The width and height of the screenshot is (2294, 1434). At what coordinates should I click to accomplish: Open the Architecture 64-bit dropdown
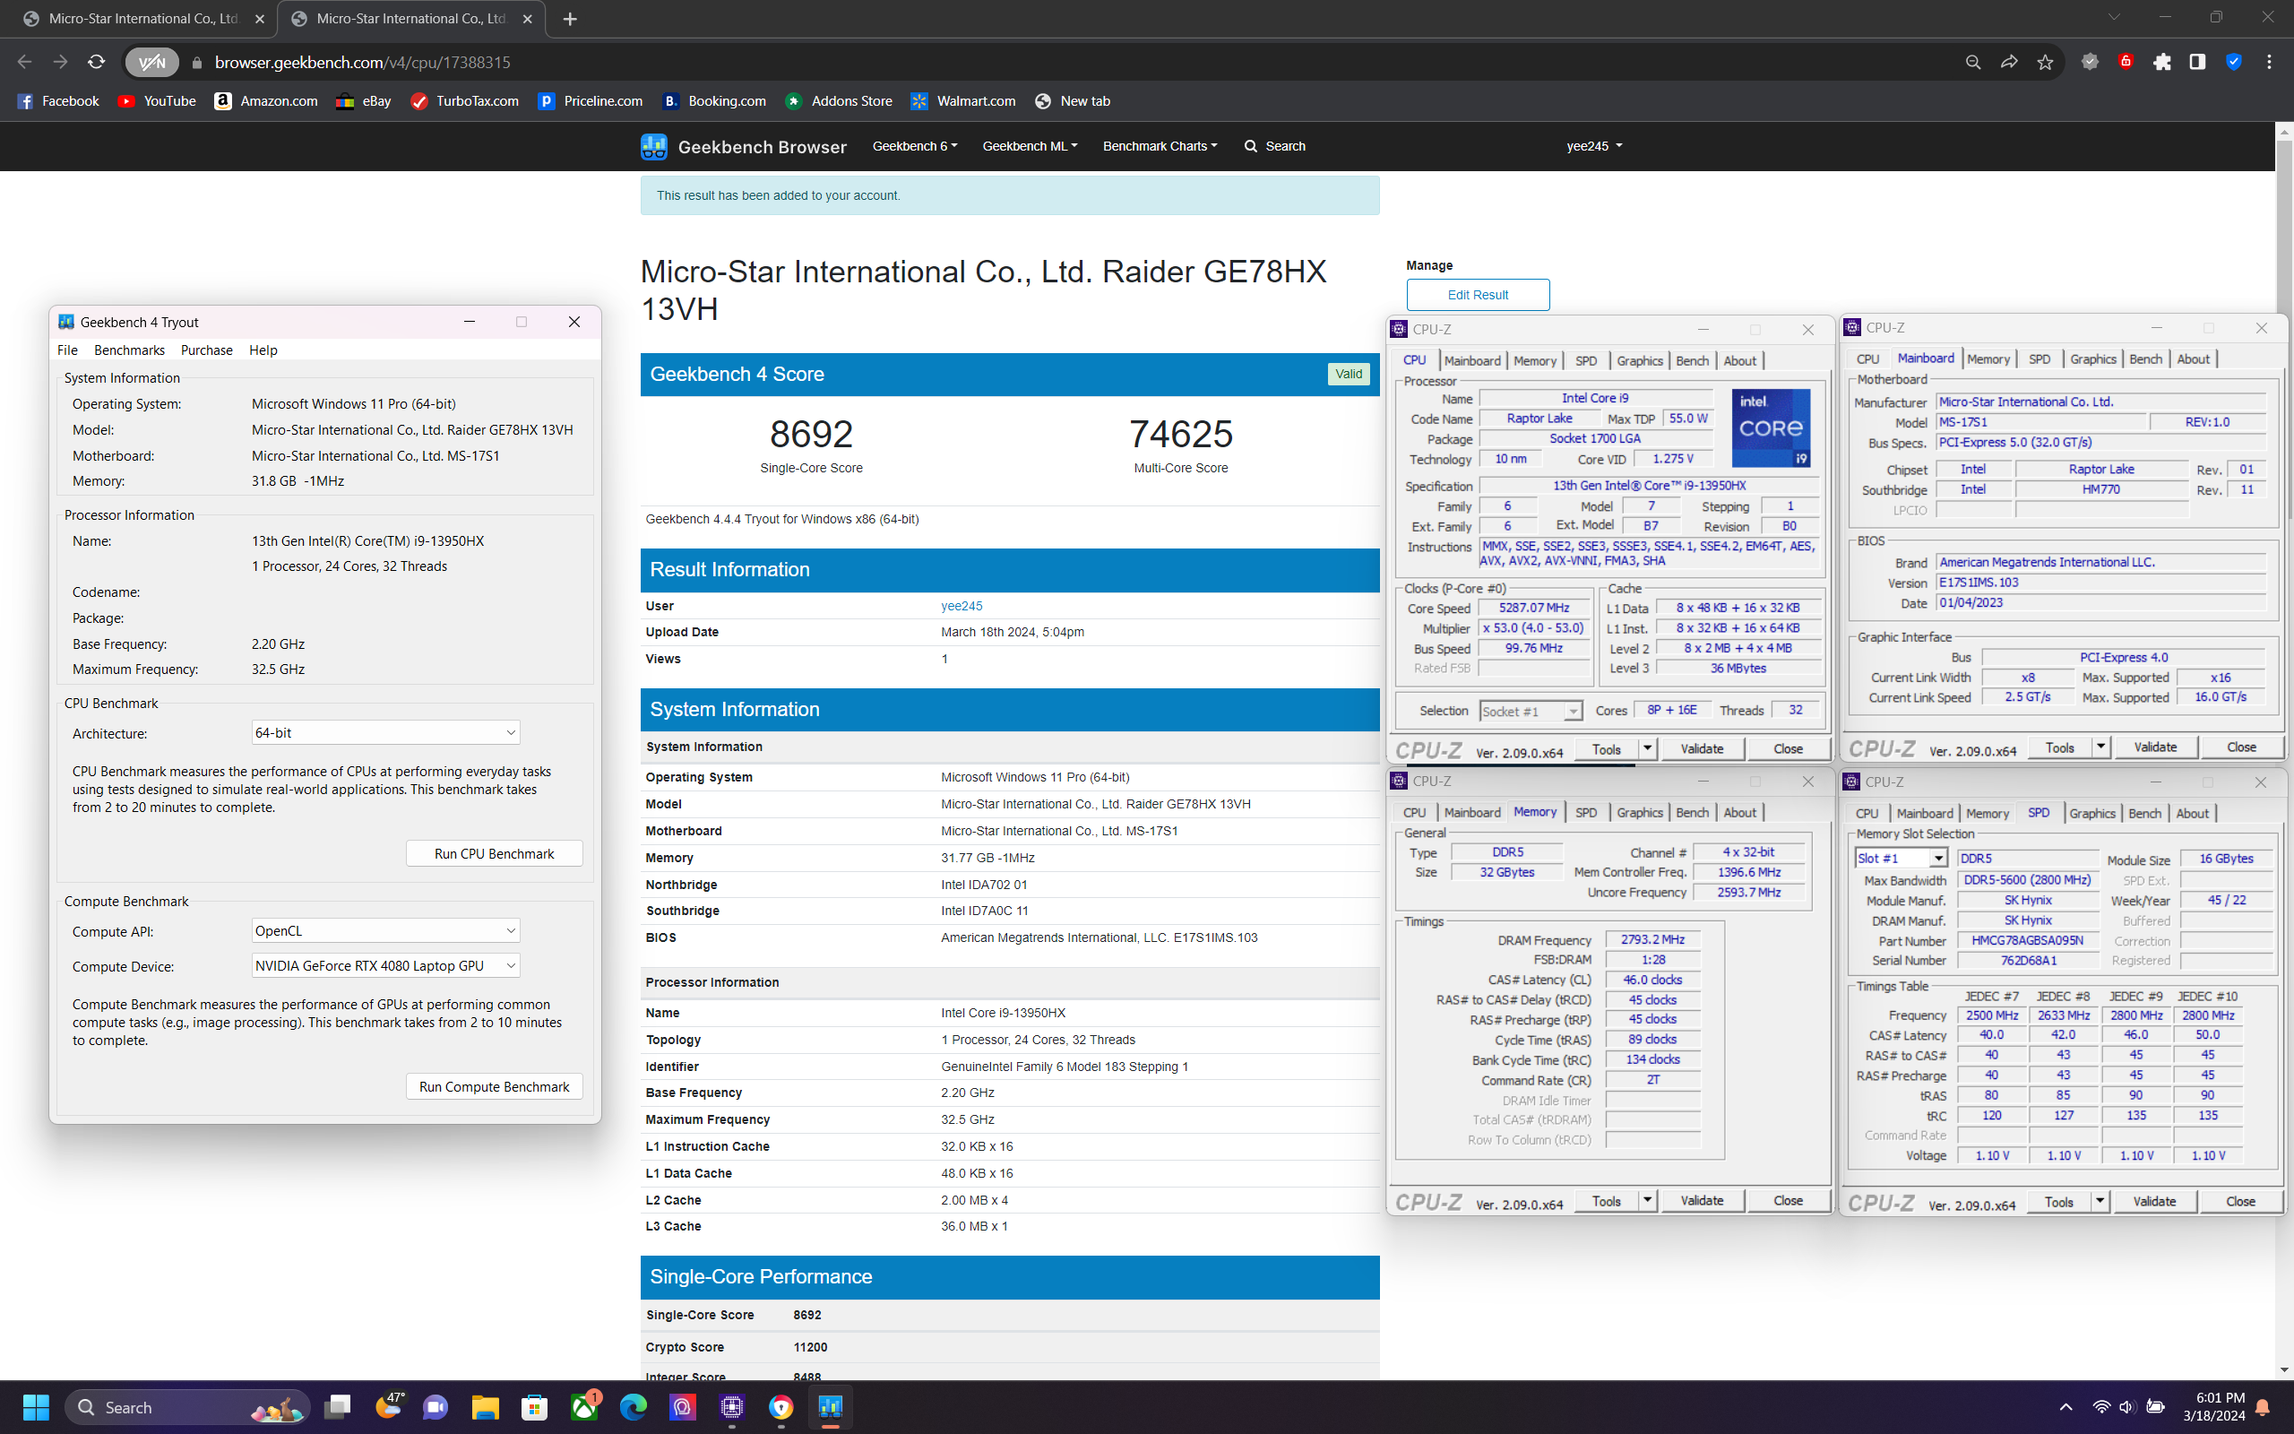click(x=386, y=732)
